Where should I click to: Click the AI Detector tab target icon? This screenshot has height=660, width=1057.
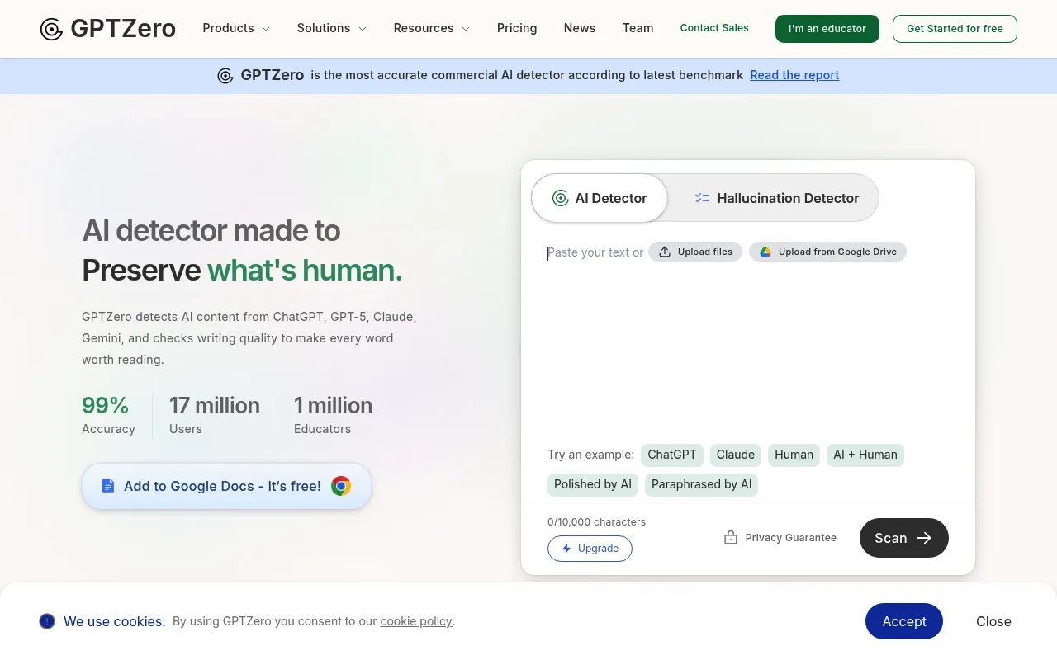click(561, 198)
